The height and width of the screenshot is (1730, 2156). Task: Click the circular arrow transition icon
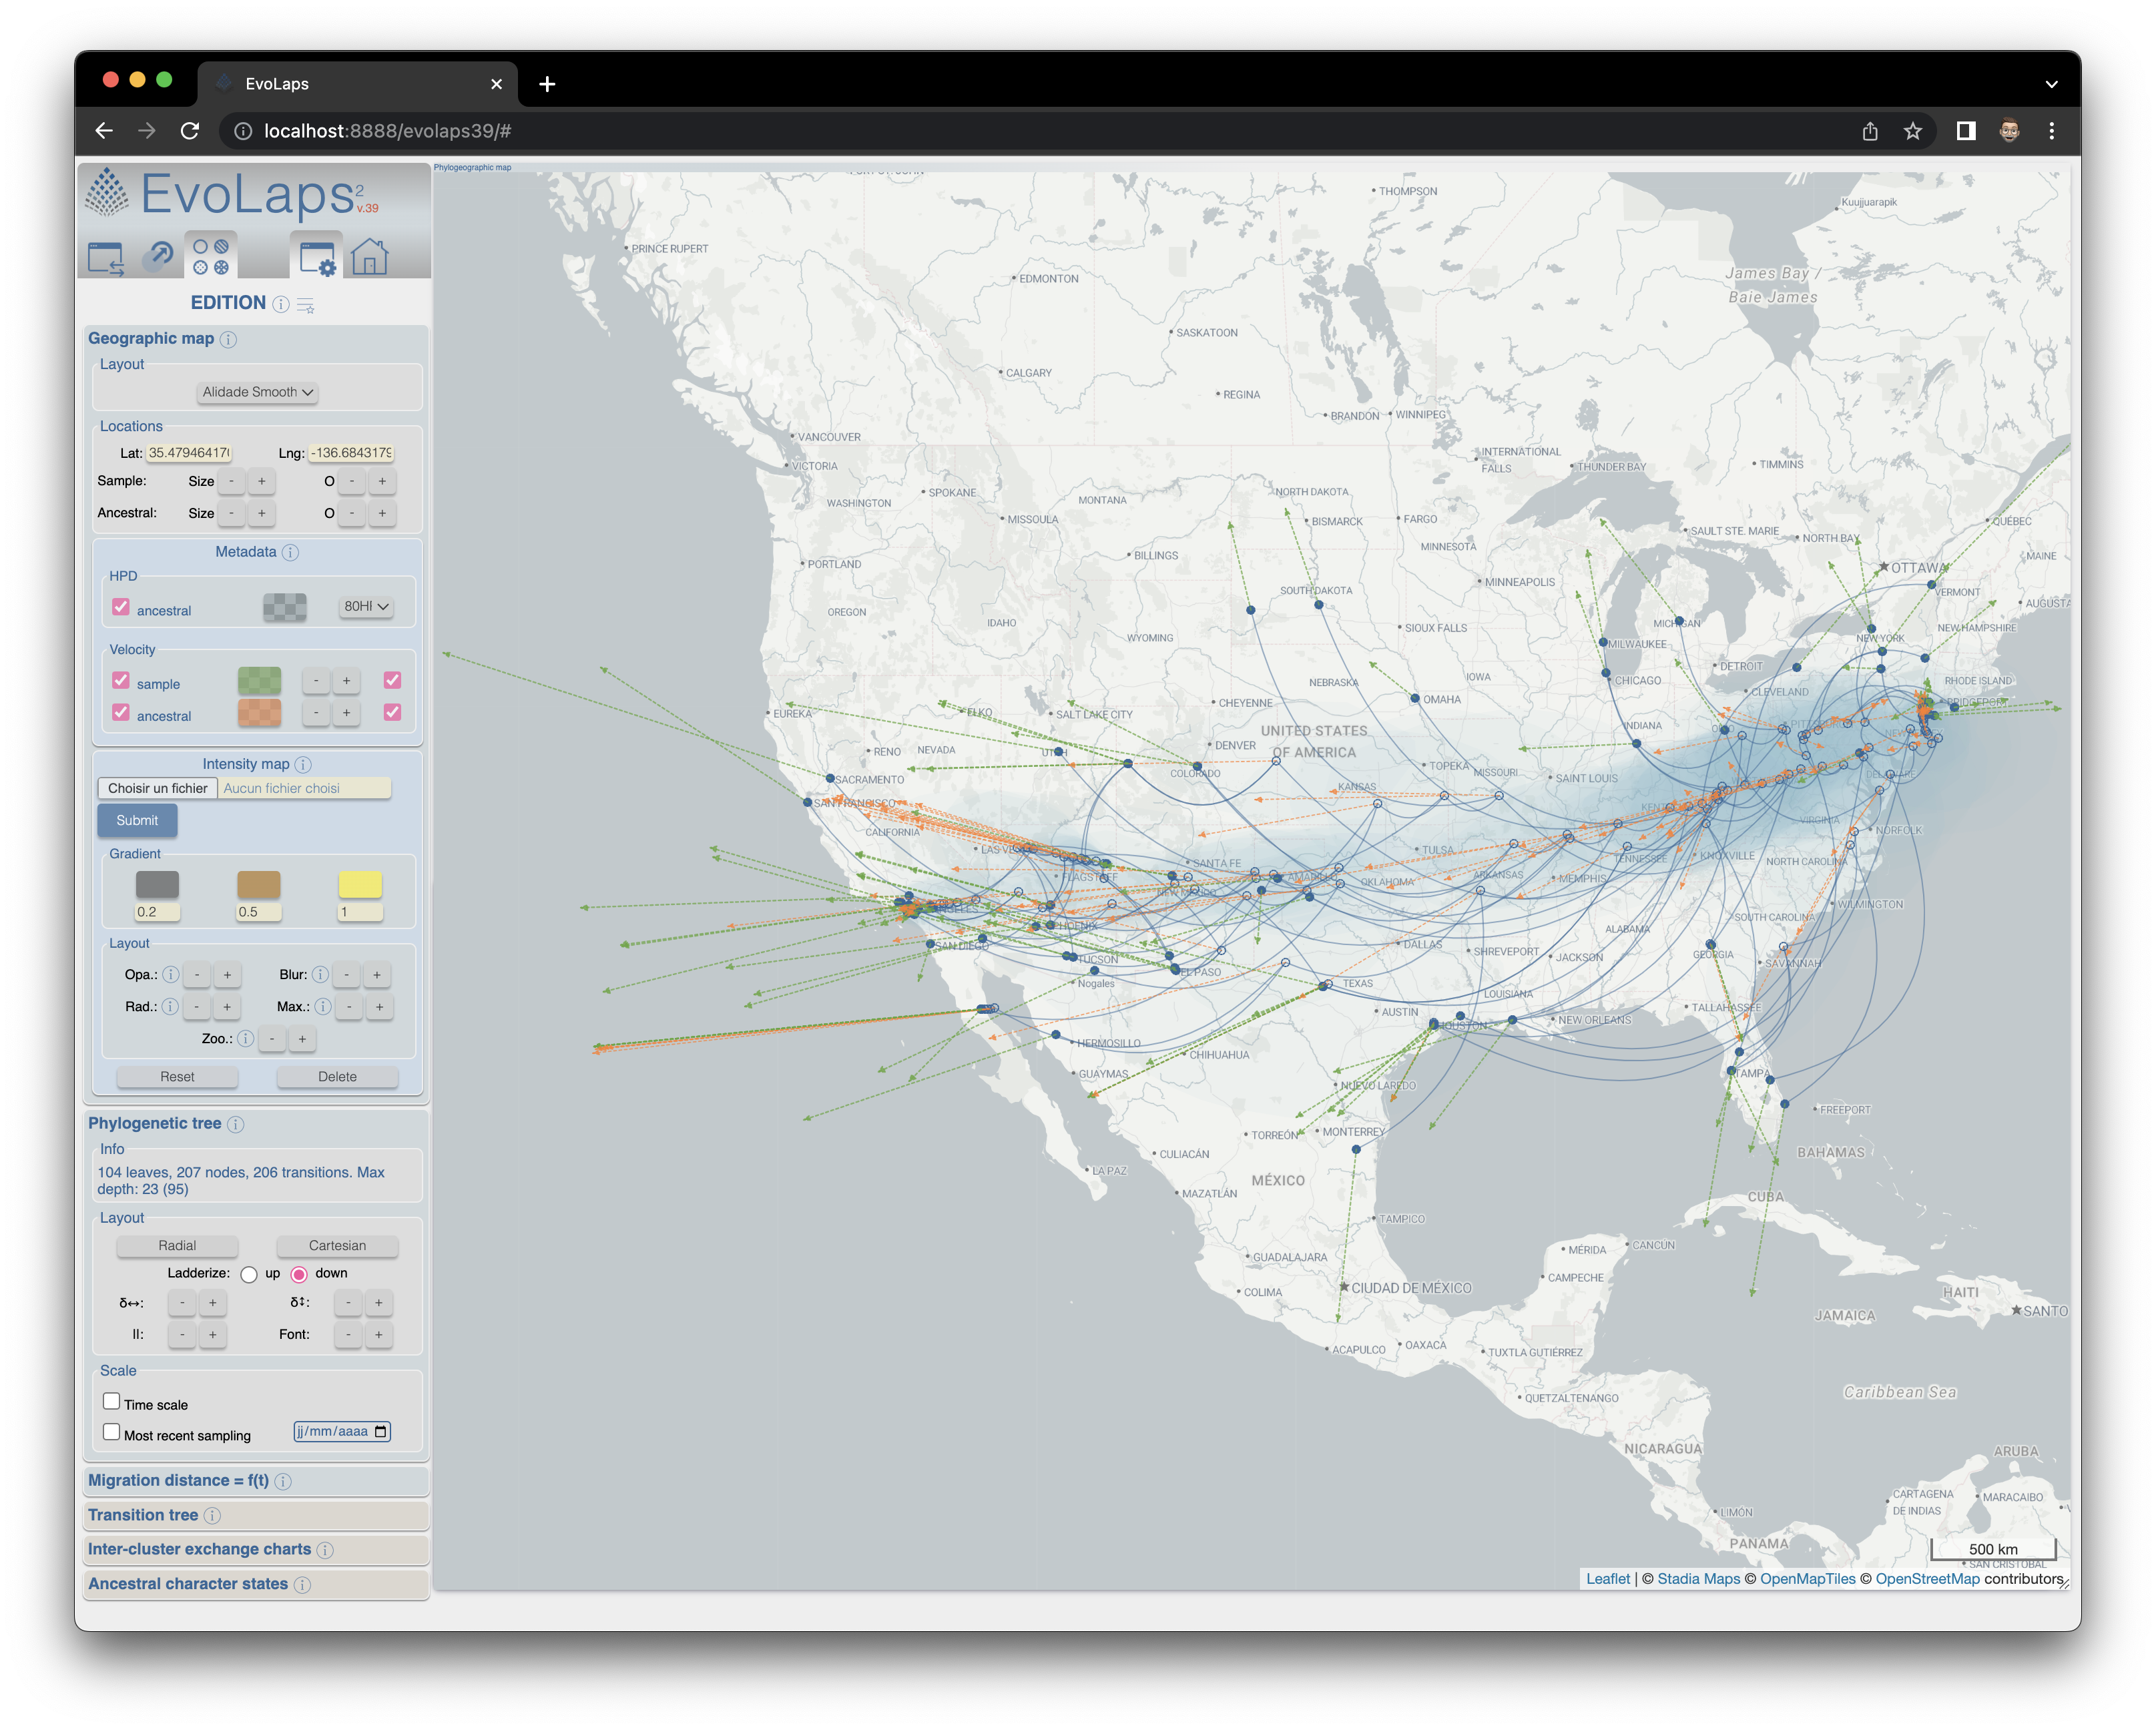157,257
